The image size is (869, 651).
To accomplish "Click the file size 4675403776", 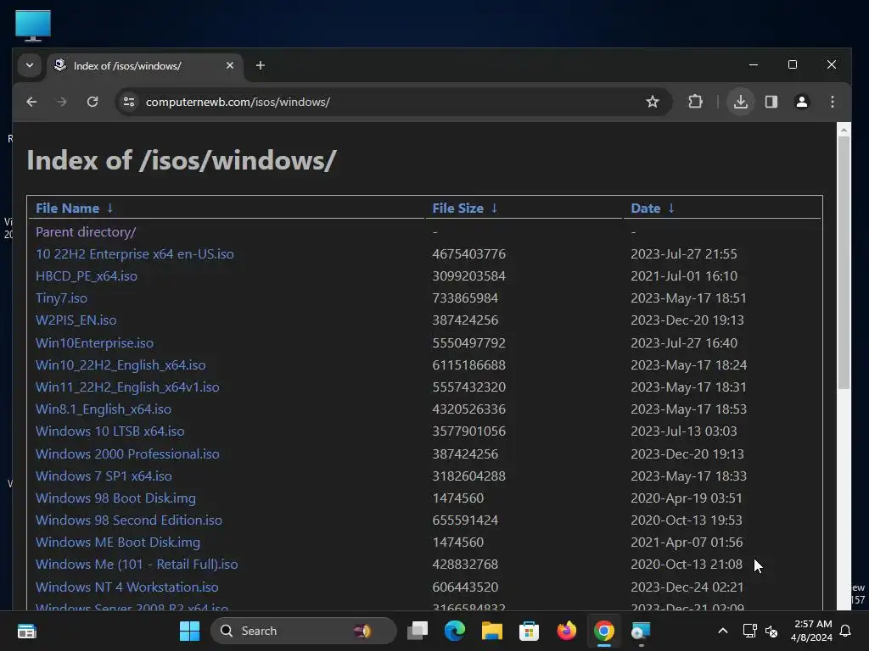I will pos(468,254).
